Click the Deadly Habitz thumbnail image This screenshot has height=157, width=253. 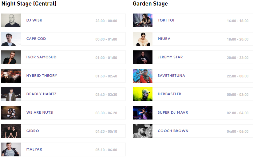(x=11, y=94)
